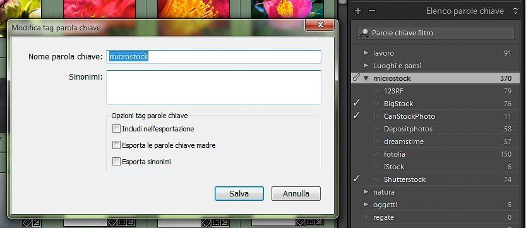Expand the natura keyword
Image resolution: width=526 pixels, height=228 pixels.
pyautogui.click(x=366, y=192)
